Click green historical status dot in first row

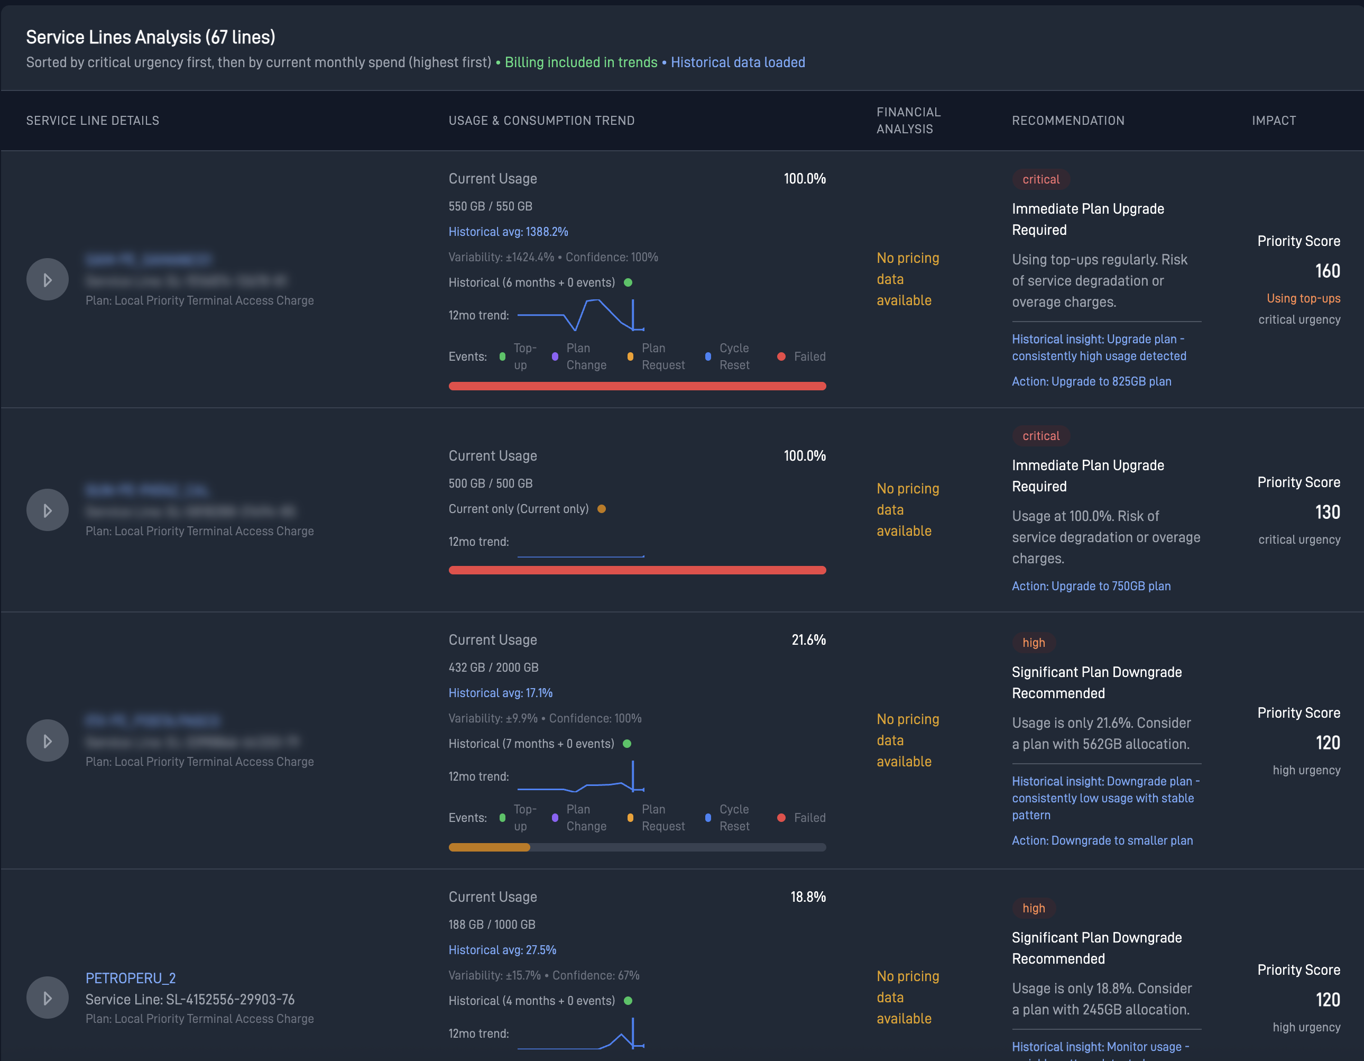(628, 282)
